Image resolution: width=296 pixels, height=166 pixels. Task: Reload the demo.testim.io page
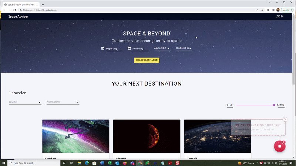point(14,10)
